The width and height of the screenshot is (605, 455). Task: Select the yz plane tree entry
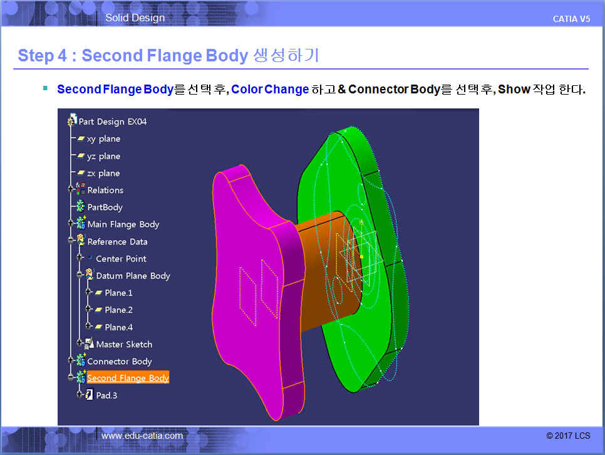click(103, 156)
